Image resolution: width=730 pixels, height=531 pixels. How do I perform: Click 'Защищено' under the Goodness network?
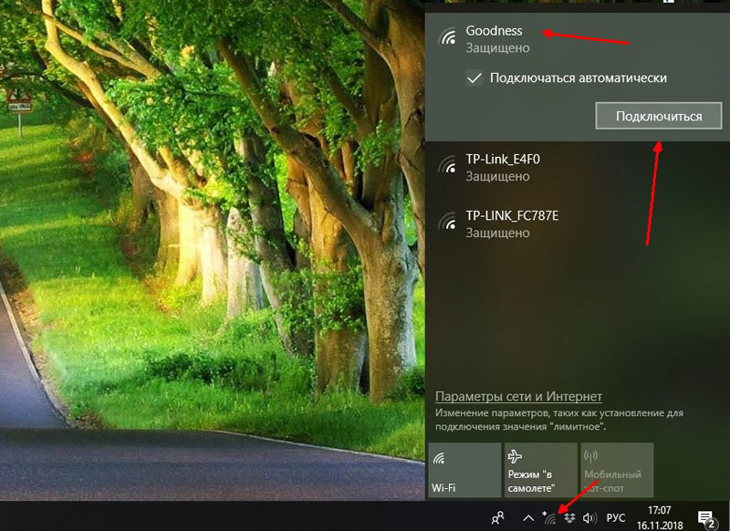[497, 48]
